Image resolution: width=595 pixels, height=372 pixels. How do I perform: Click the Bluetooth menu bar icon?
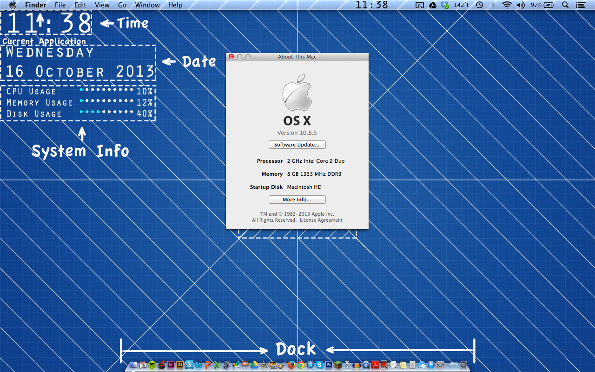click(493, 5)
